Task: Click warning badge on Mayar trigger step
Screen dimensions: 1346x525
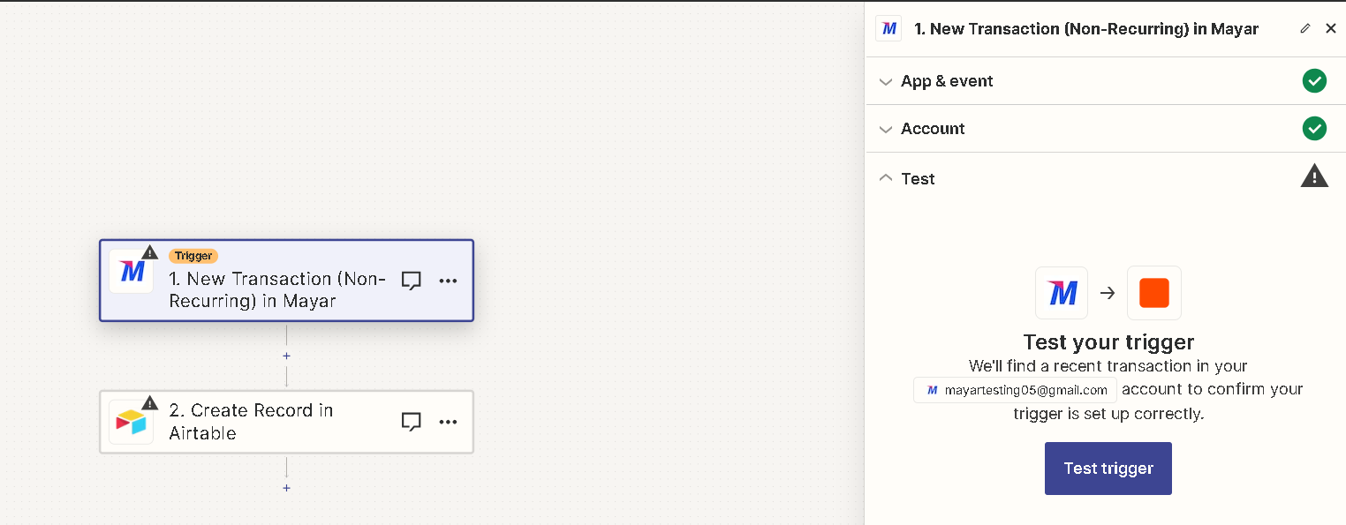Action: pos(149,252)
